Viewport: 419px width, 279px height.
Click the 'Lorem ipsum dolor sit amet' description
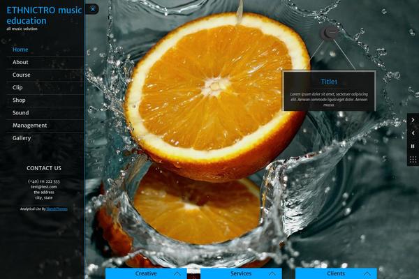pos(329,100)
